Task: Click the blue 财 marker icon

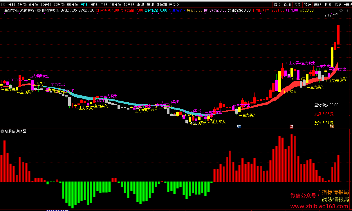Action: coord(239,126)
